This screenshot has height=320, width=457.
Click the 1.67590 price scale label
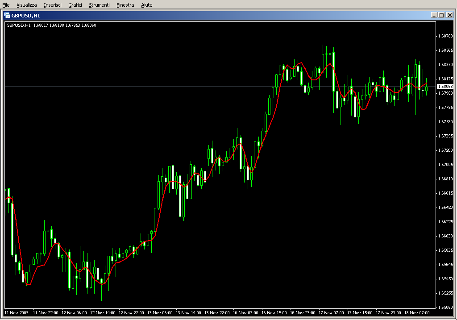click(x=446, y=122)
